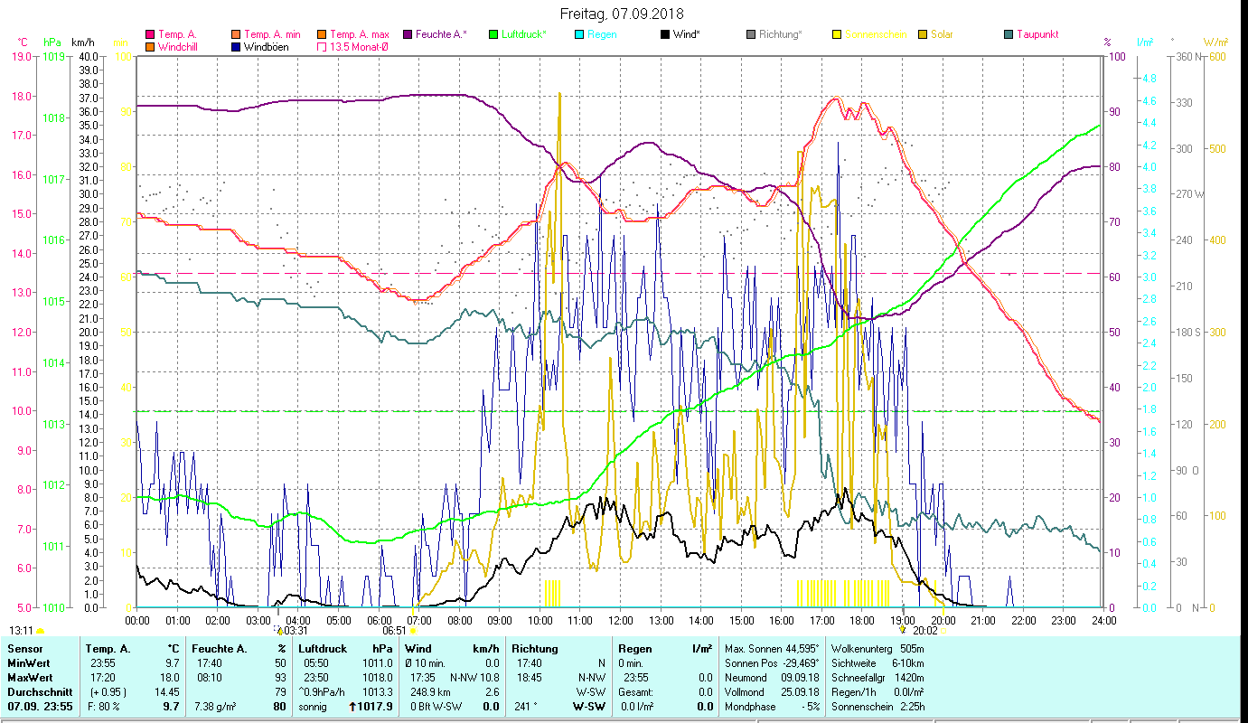Click the black Wind* legend swatch
Viewport: 1248px width, 723px height.
[x=665, y=34]
